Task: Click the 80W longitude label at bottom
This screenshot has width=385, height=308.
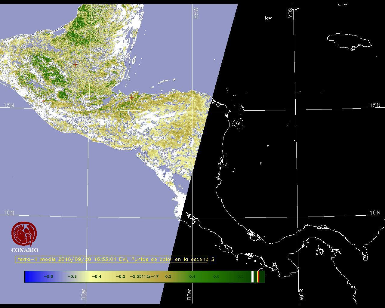Action: coord(301,295)
